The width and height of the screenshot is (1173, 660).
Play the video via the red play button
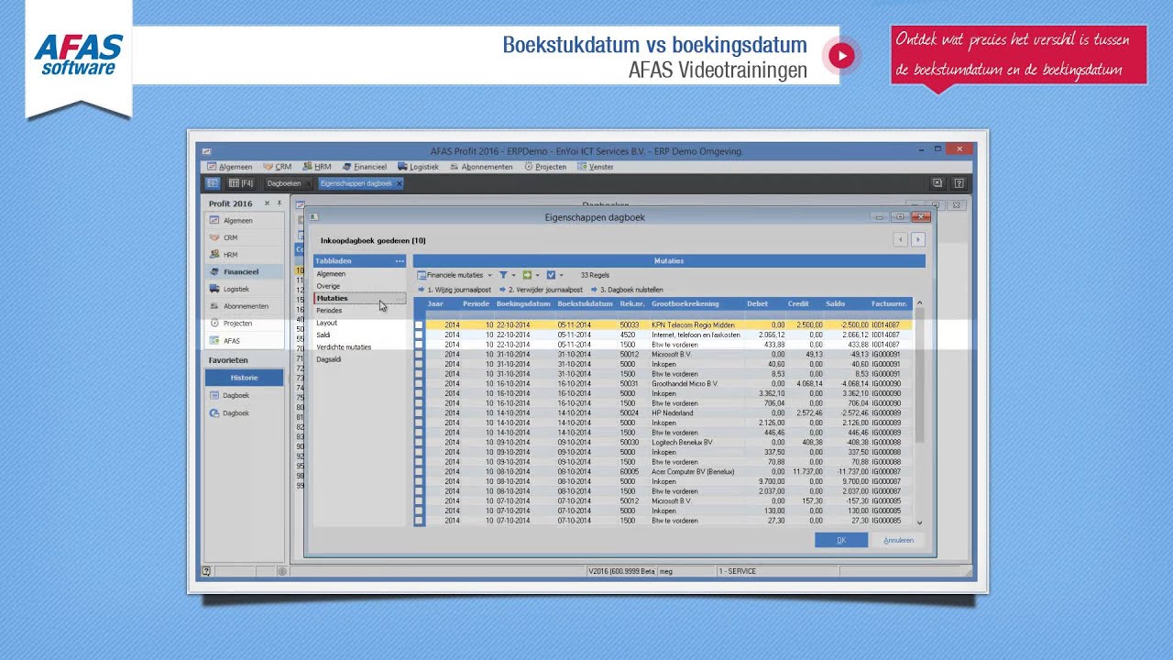click(x=841, y=56)
